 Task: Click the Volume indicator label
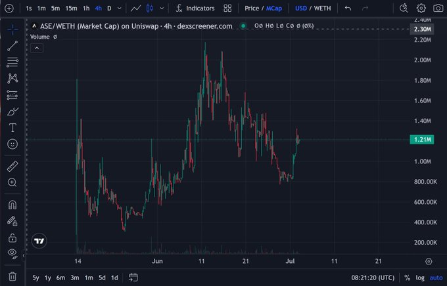tap(40, 37)
